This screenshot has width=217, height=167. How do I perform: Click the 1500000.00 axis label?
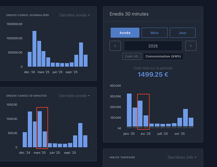14,24
